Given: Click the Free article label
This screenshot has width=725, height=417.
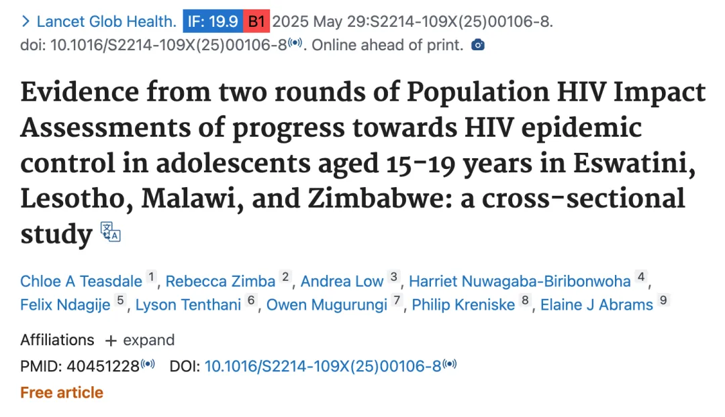Looking at the screenshot, I should [x=62, y=392].
